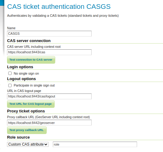Click the 'Role source' section heading
163x152 pixels.
point(18,137)
